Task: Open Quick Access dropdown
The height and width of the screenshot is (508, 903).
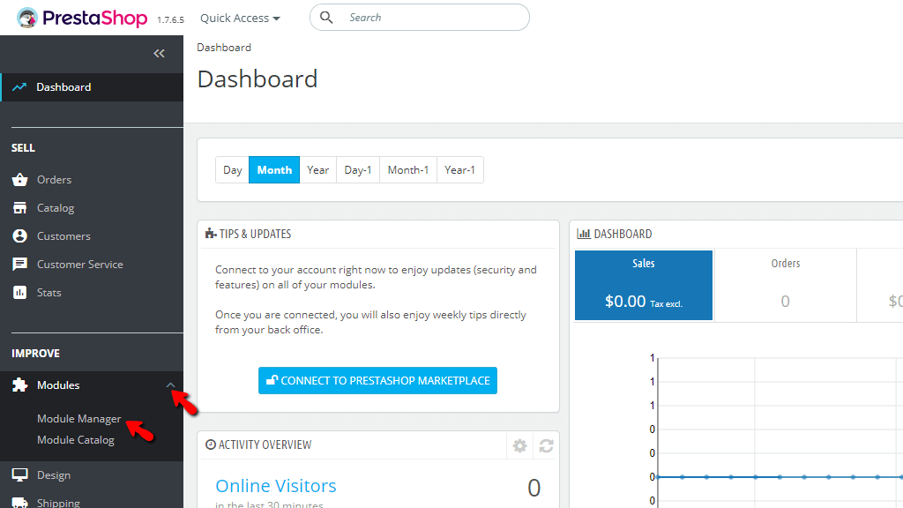Action: [x=240, y=18]
